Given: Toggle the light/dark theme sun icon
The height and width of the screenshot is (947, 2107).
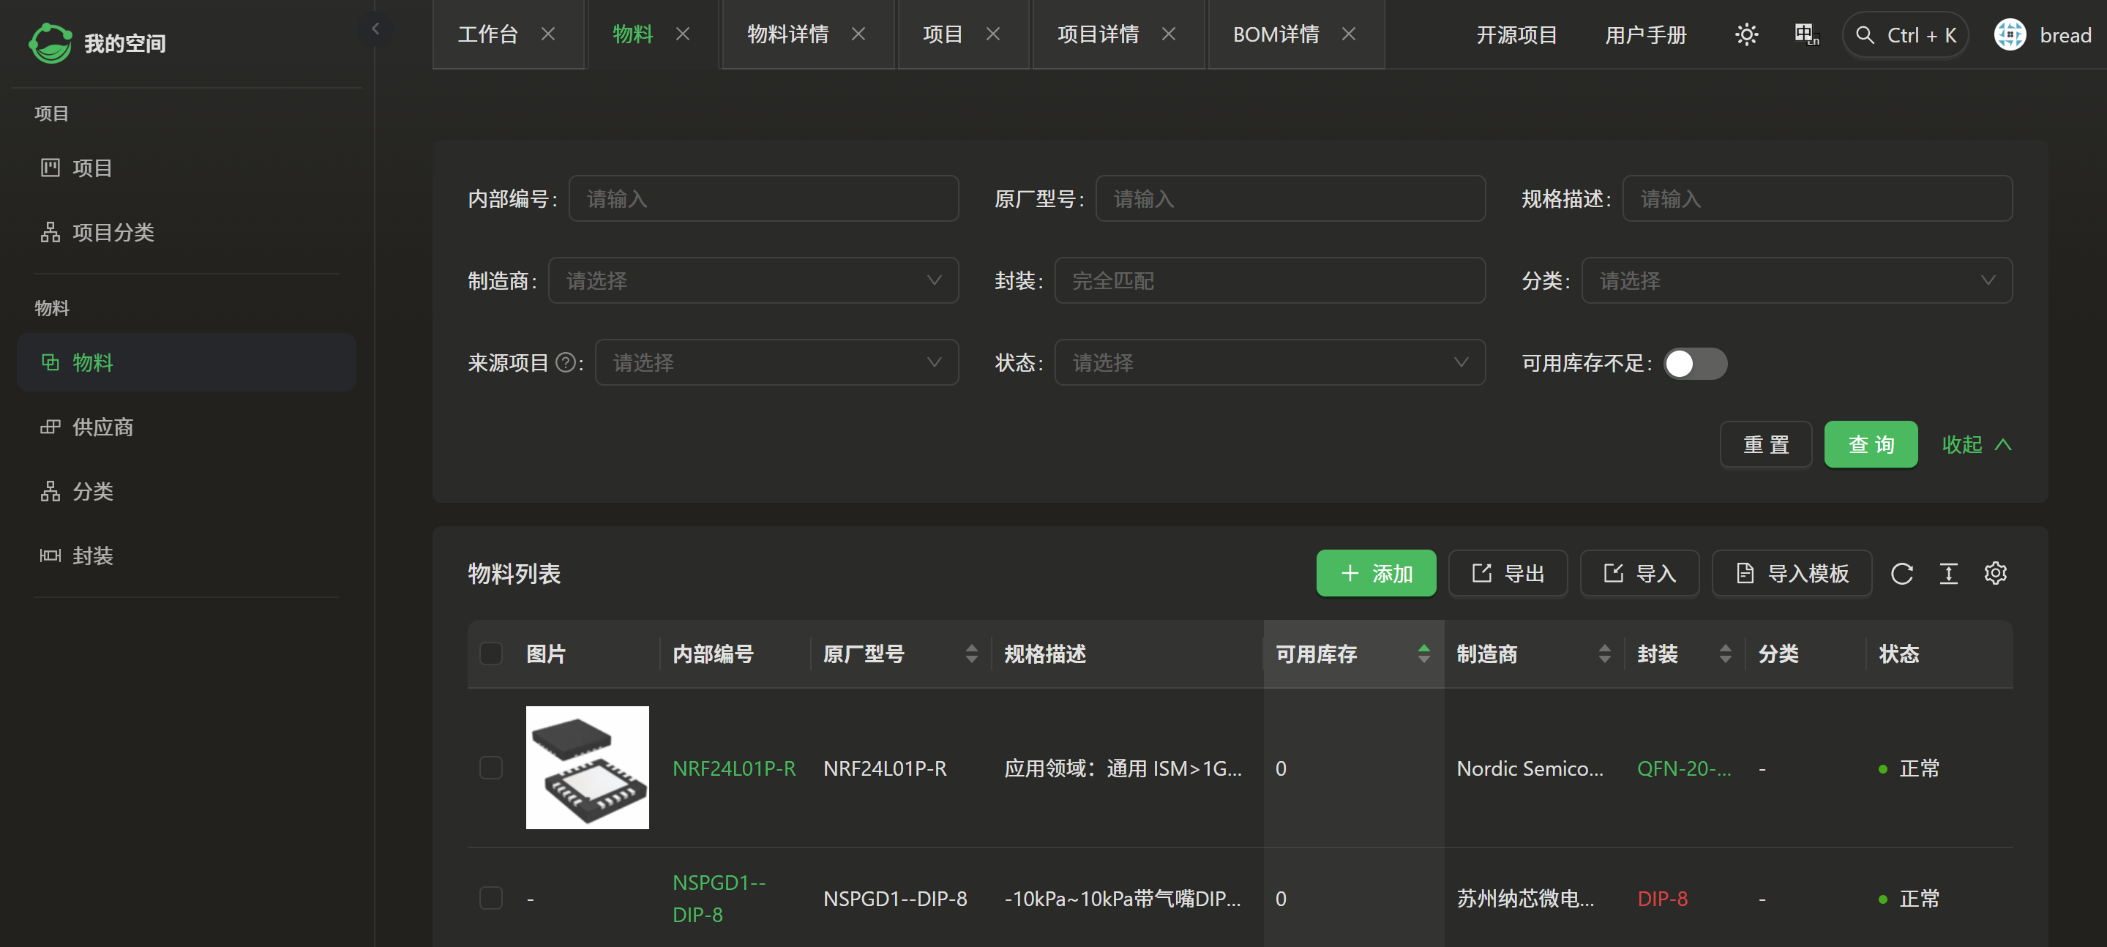Looking at the screenshot, I should pos(1746,34).
